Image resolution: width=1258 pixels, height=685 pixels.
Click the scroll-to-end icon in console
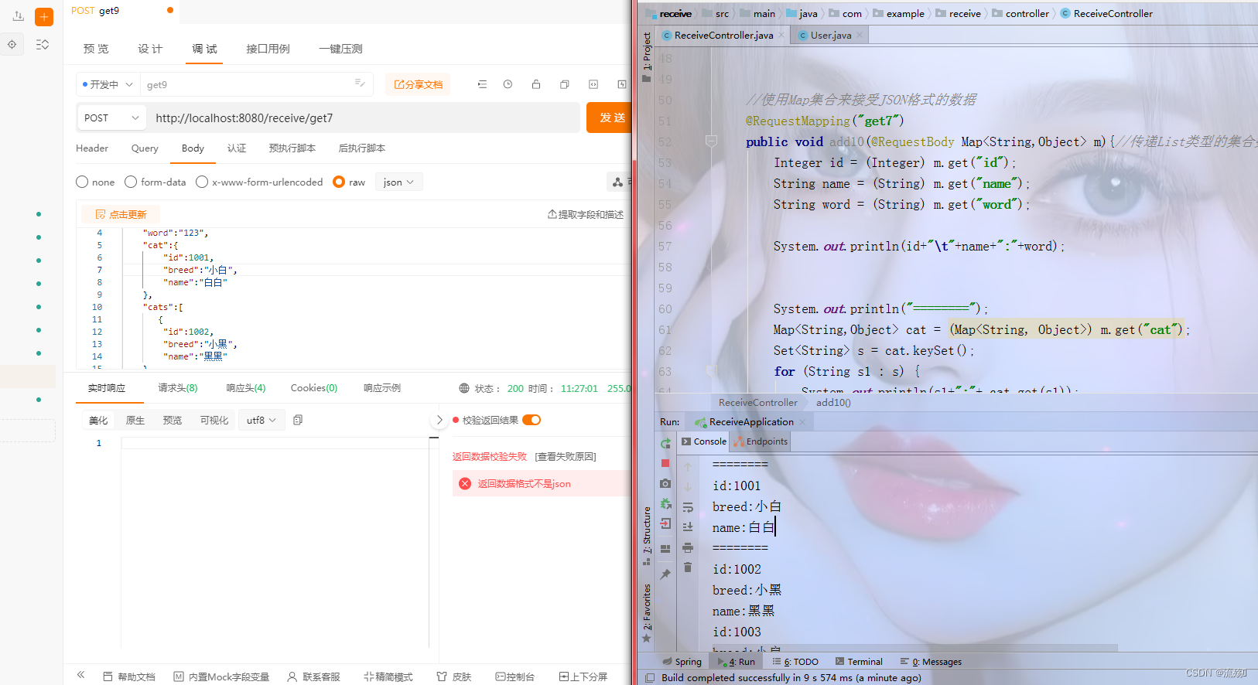pyautogui.click(x=688, y=527)
